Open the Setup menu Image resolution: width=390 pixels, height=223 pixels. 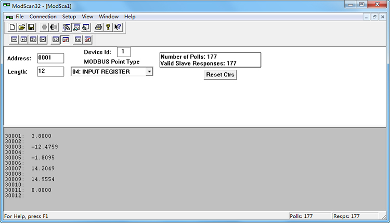tap(69, 17)
